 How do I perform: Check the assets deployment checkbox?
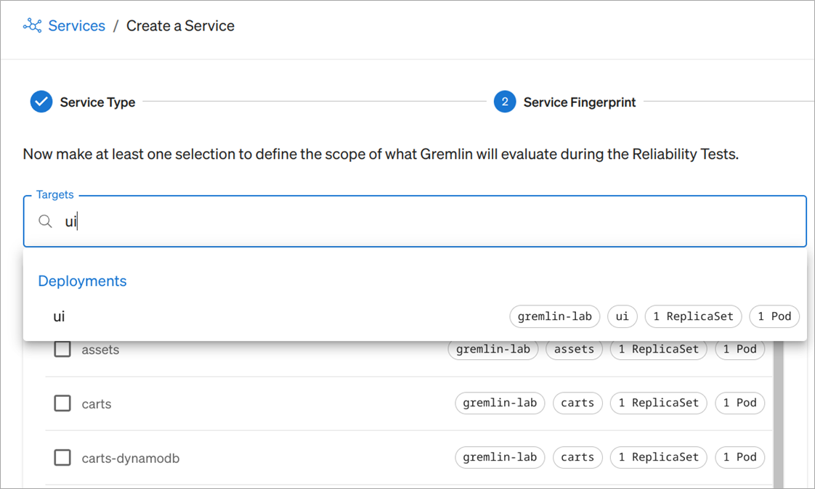point(62,350)
